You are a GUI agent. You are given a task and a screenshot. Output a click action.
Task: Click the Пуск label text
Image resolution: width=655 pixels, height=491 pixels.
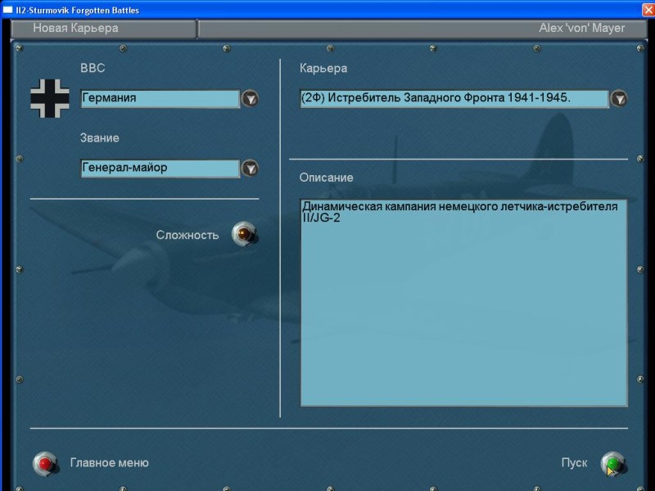[575, 462]
